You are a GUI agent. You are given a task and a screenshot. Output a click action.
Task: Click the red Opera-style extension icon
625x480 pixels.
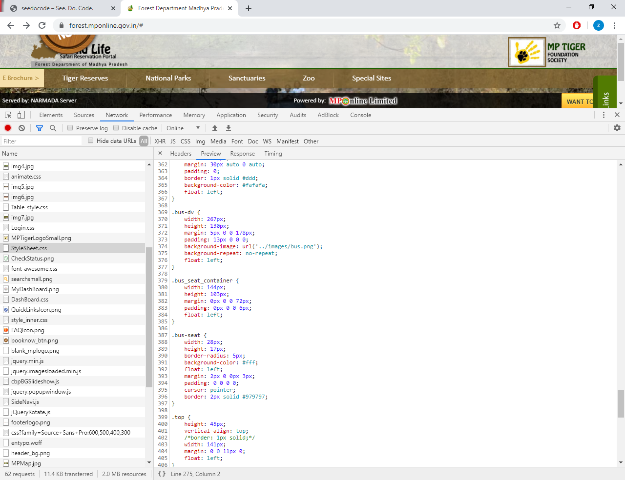click(x=577, y=25)
